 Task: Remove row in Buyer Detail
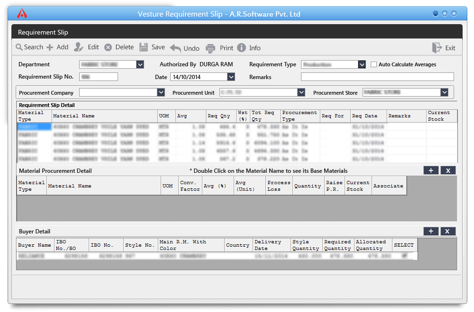[x=448, y=232]
